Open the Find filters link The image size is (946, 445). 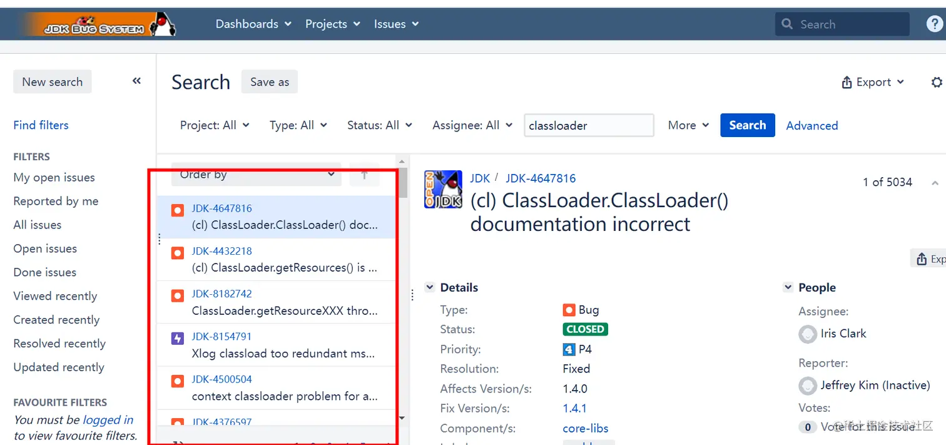point(41,125)
